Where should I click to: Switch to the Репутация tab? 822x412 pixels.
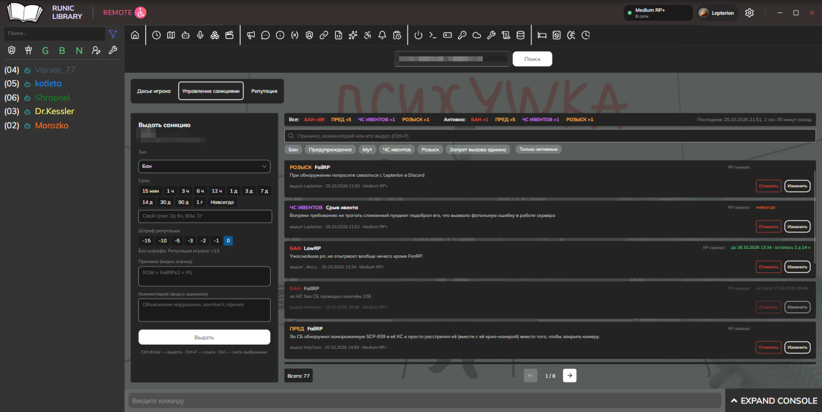(264, 91)
